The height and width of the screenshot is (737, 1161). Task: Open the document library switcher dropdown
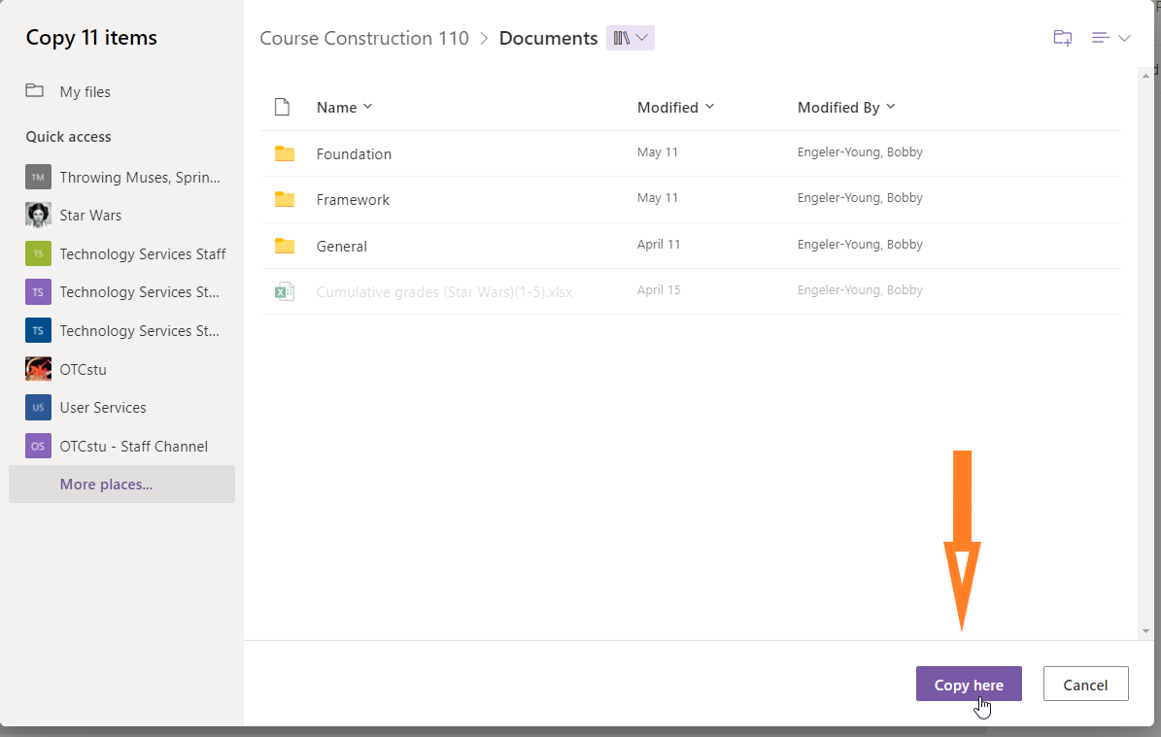pyautogui.click(x=631, y=38)
